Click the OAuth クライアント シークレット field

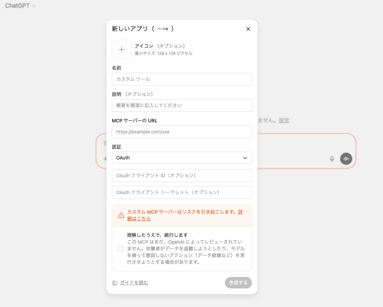[182, 192]
